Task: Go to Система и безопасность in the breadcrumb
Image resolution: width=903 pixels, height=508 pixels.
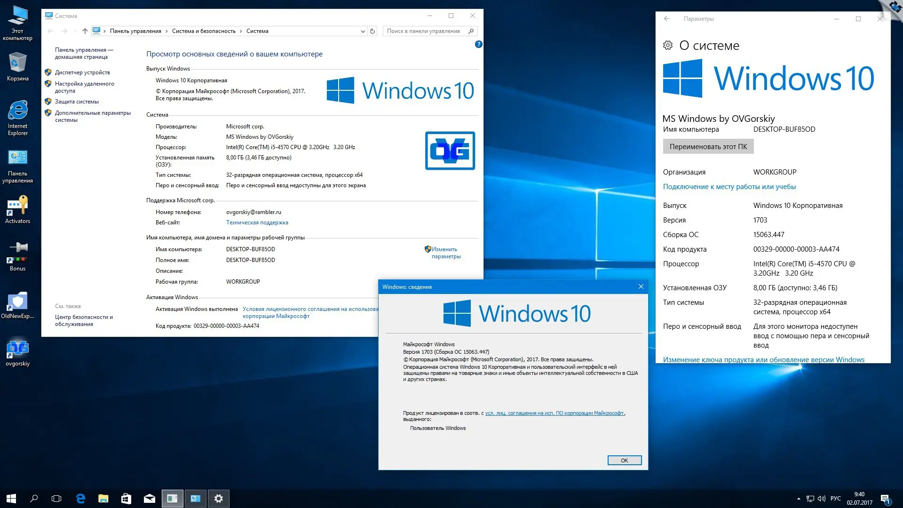Action: 204,31
